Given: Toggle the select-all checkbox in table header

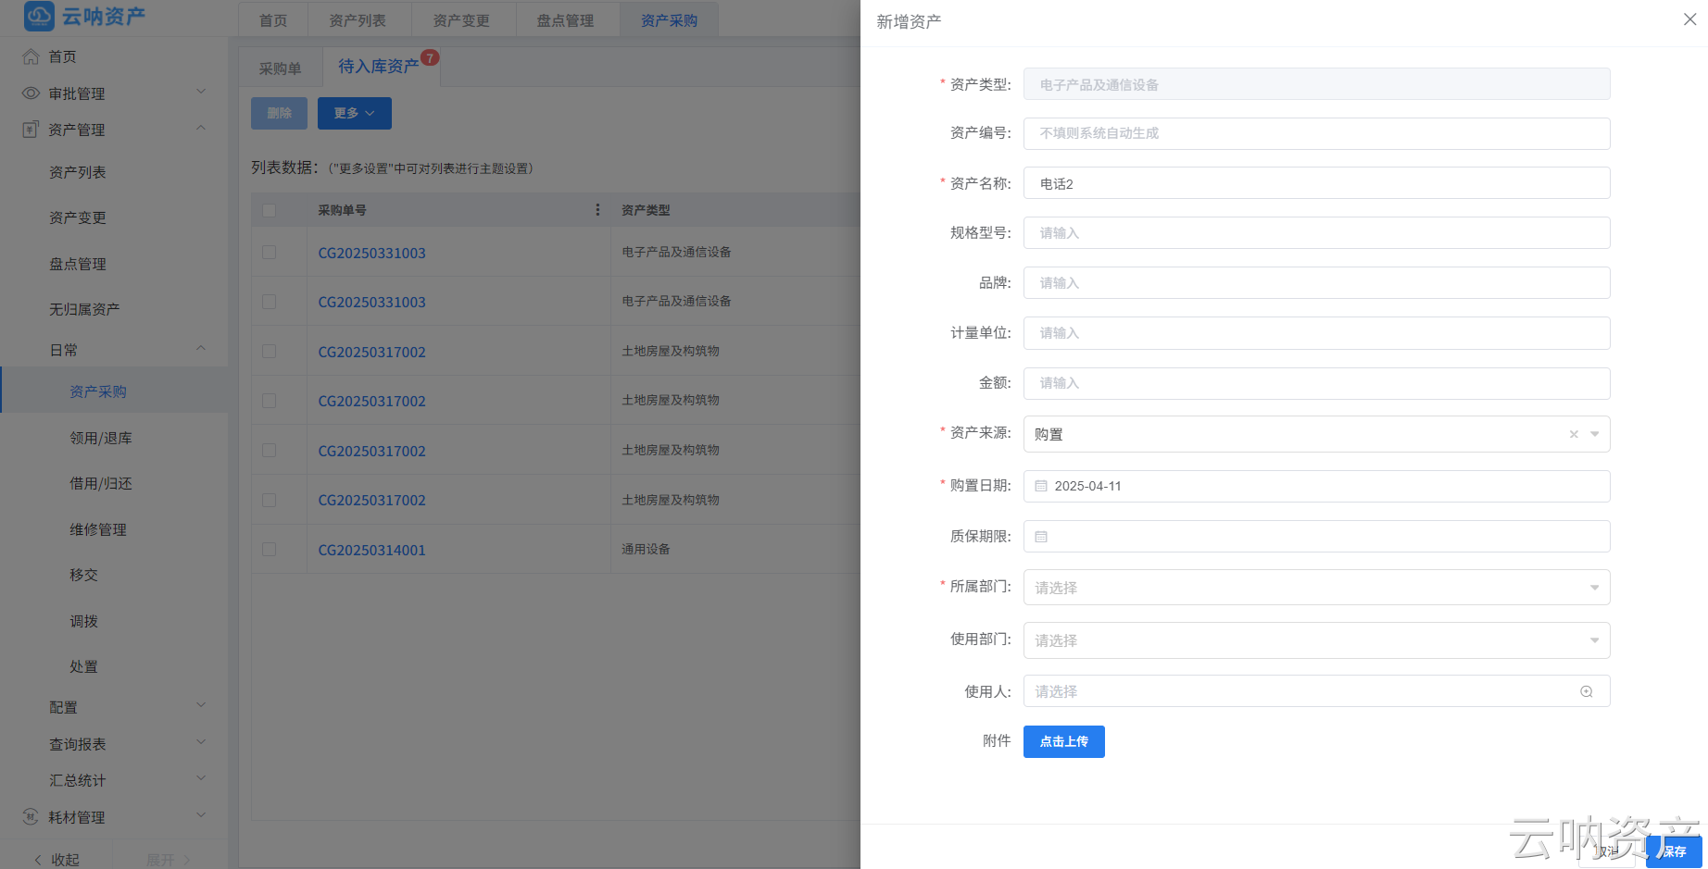Looking at the screenshot, I should (x=268, y=210).
